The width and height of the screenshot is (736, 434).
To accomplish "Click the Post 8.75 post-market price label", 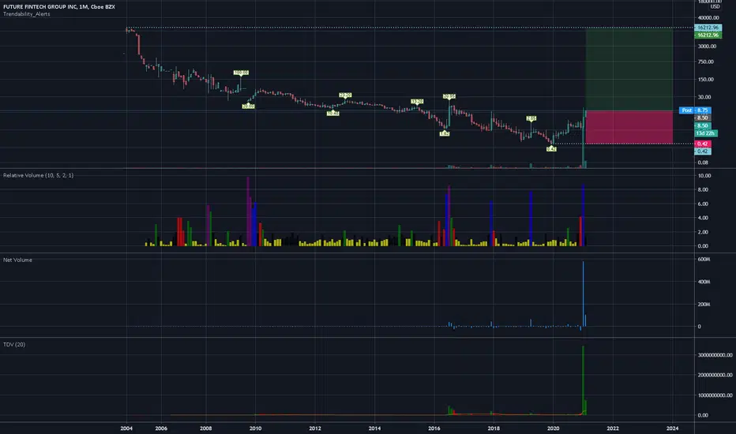I will click(695, 110).
